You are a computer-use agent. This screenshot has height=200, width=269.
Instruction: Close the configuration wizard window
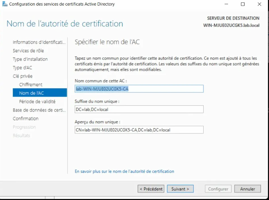tap(260, 4)
